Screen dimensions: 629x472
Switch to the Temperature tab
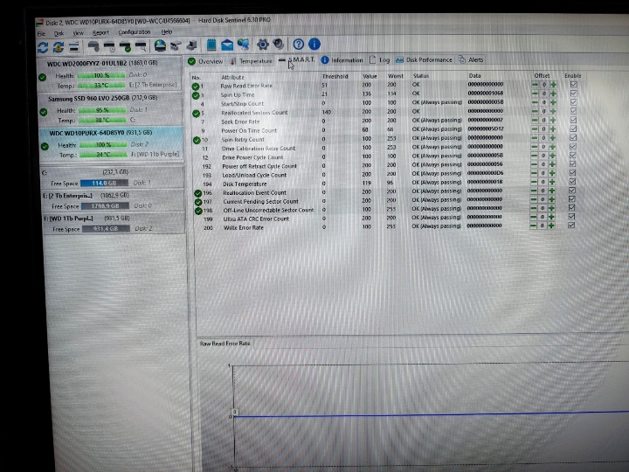[x=251, y=61]
